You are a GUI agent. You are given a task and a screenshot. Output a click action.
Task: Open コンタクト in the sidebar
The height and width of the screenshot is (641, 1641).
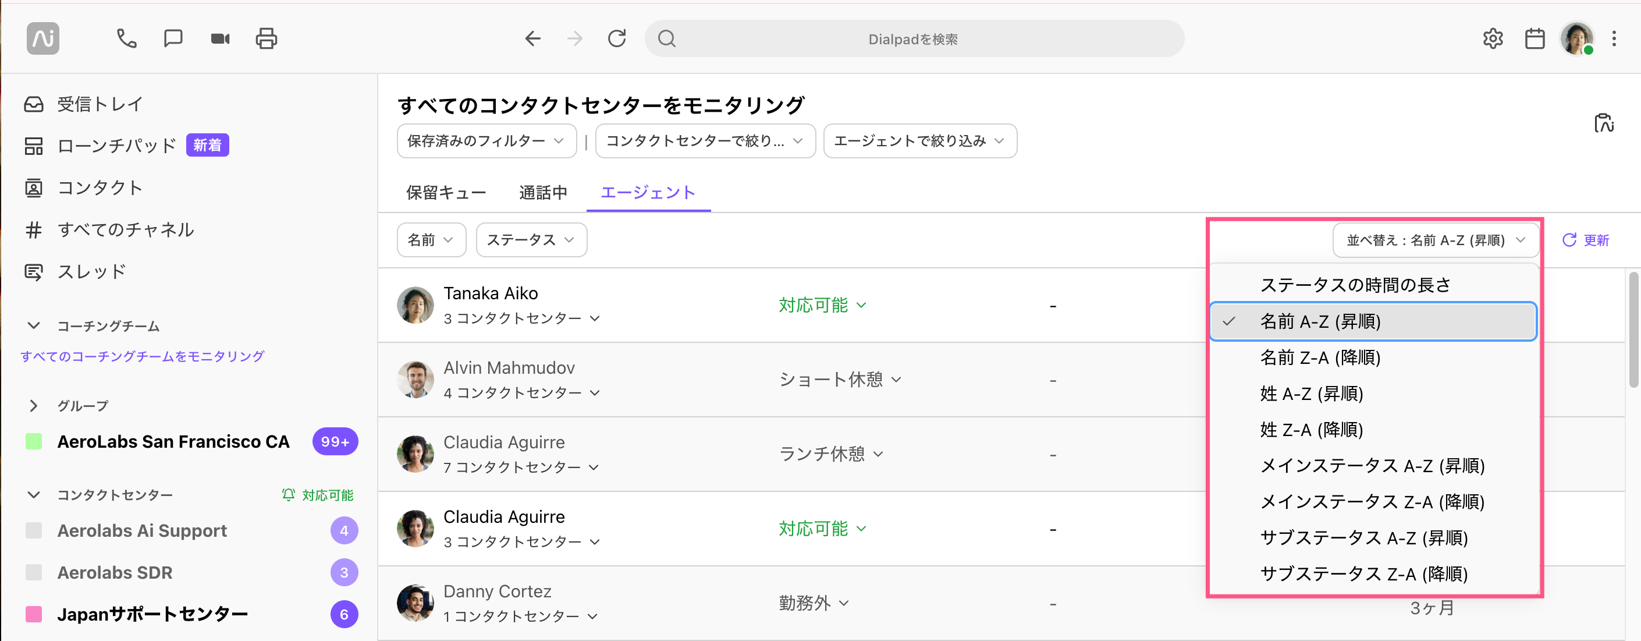pyautogui.click(x=83, y=187)
